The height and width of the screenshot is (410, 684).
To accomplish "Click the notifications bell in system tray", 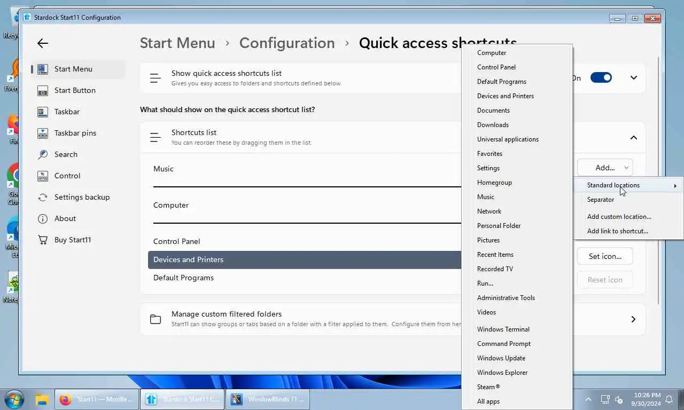I will pos(669,399).
